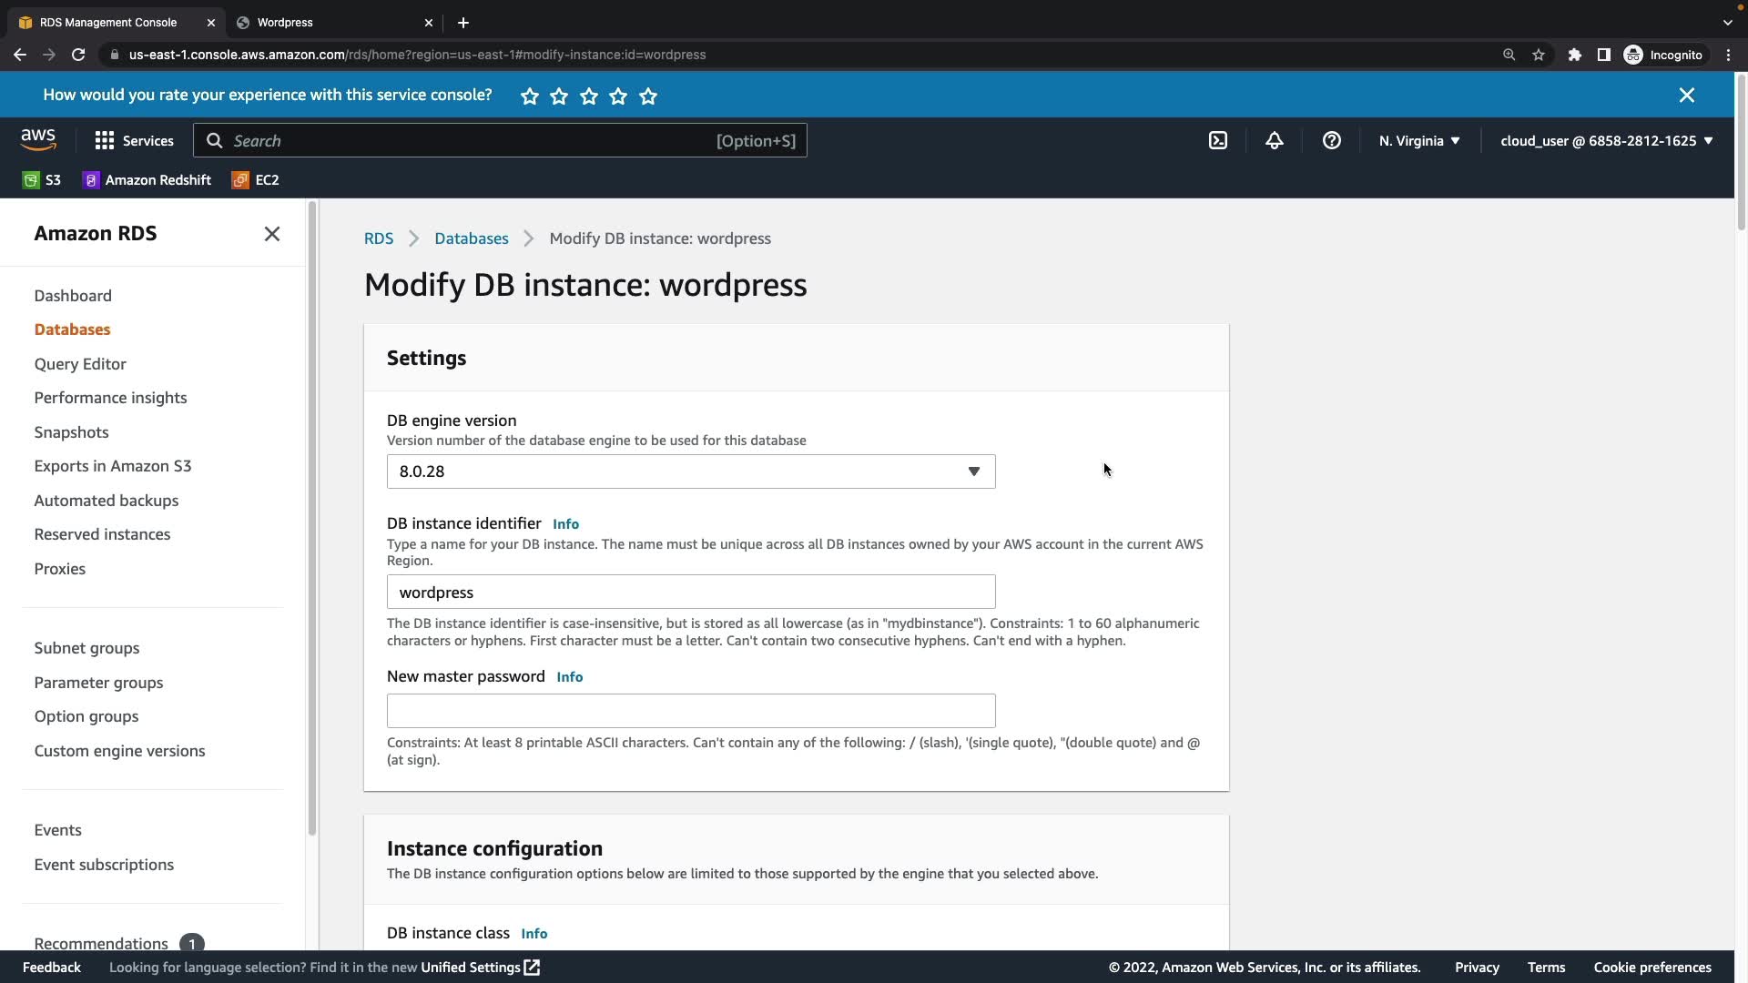Open the N. Virginia region selector
The image size is (1748, 983).
(x=1418, y=140)
